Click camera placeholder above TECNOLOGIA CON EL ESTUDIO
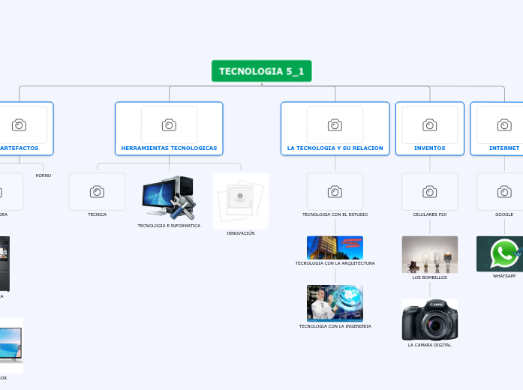 click(335, 191)
